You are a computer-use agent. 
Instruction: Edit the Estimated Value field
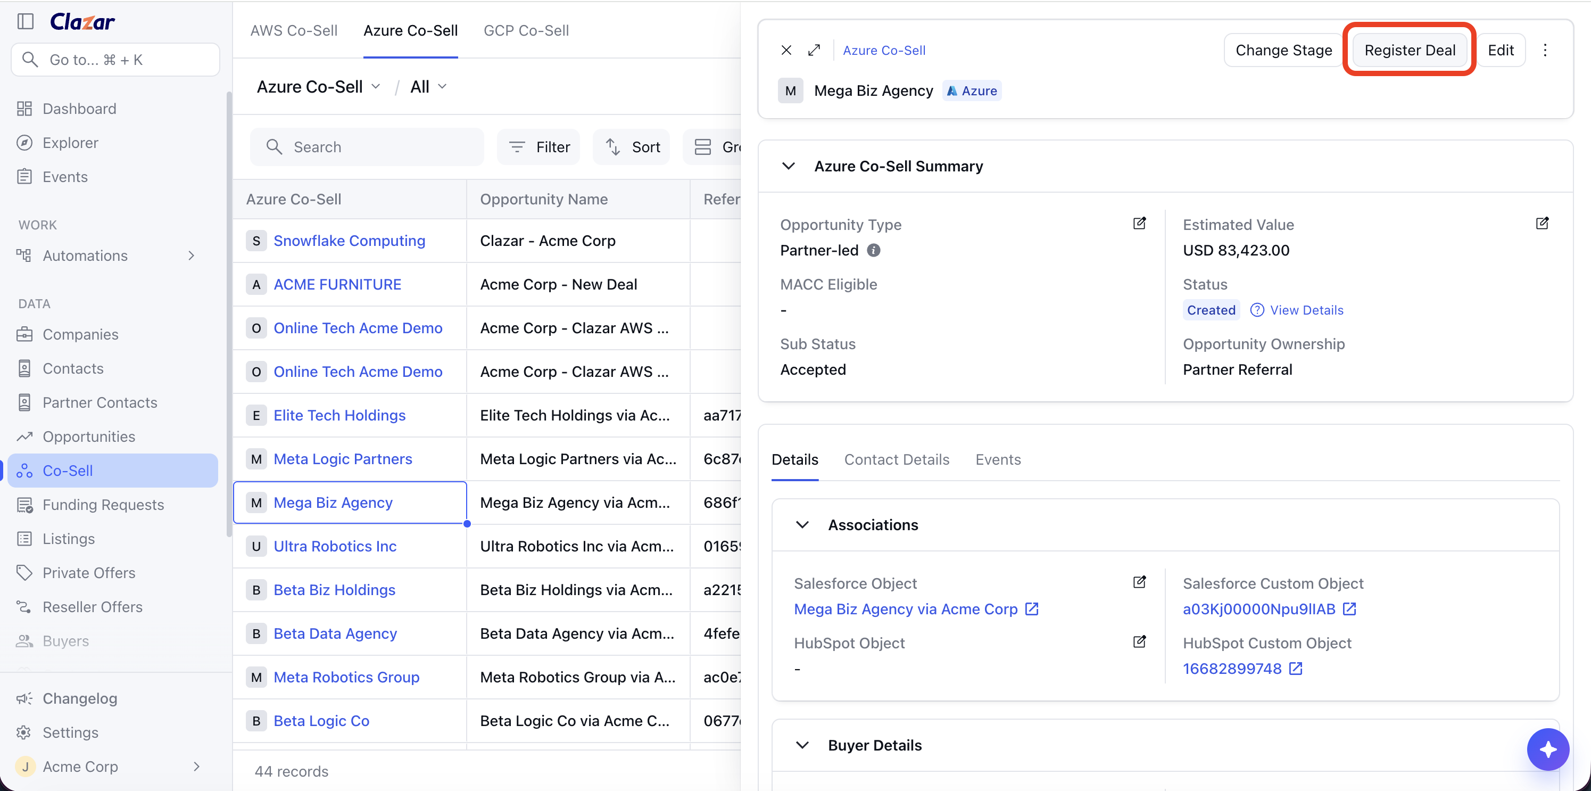[x=1542, y=223]
